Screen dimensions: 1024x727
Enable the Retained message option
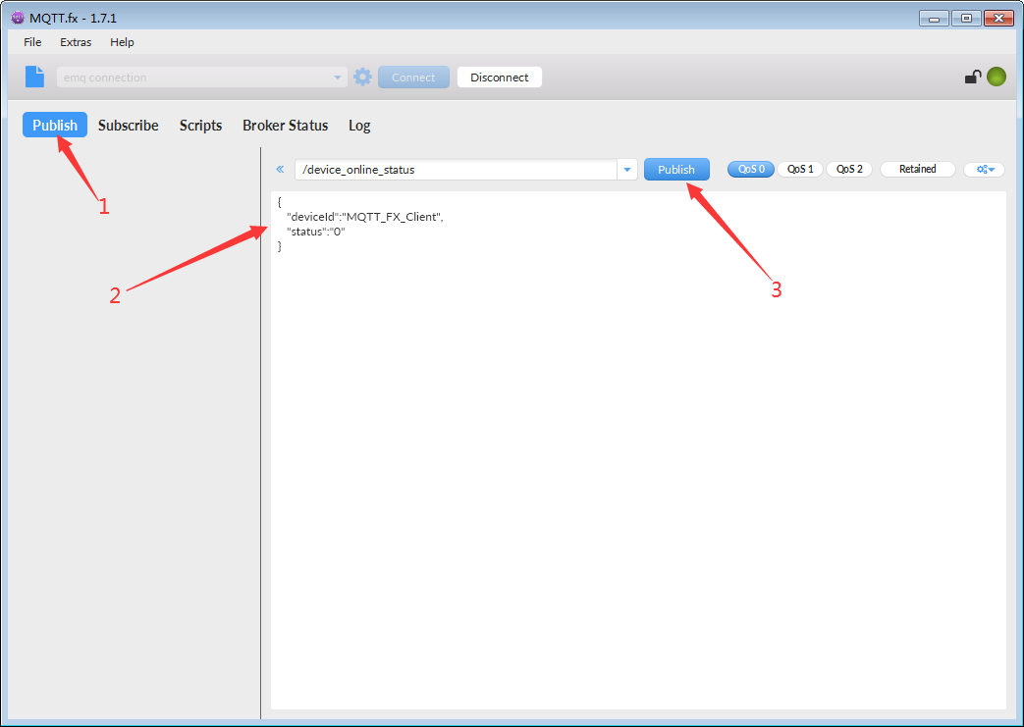click(x=917, y=169)
